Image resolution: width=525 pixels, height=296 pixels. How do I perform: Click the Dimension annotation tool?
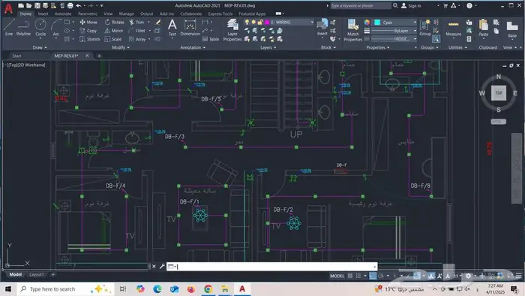[x=190, y=27]
